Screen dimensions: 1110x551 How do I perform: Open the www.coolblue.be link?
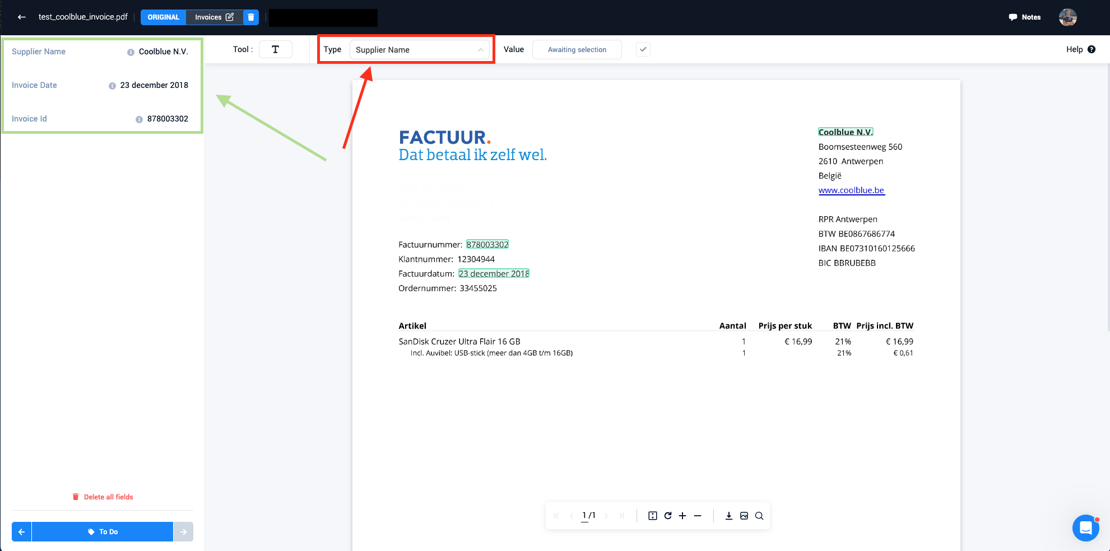(851, 190)
